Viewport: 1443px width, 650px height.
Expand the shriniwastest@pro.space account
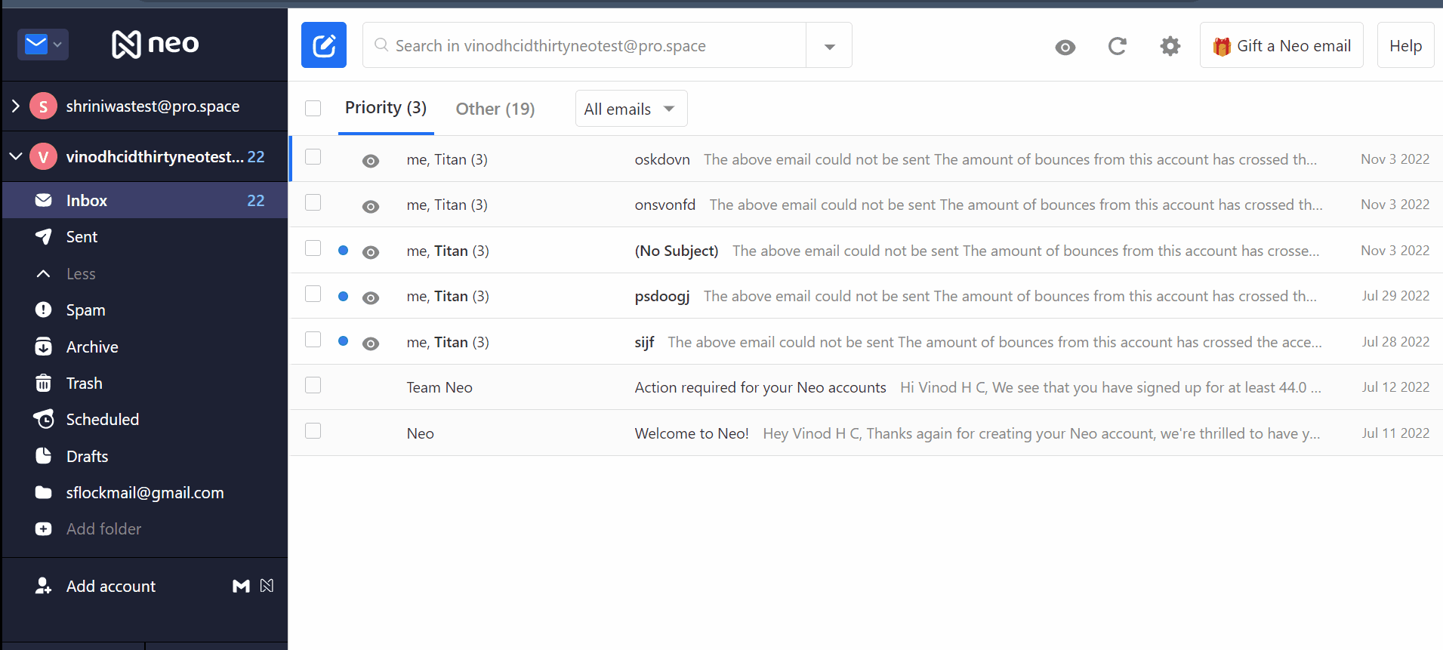[16, 106]
